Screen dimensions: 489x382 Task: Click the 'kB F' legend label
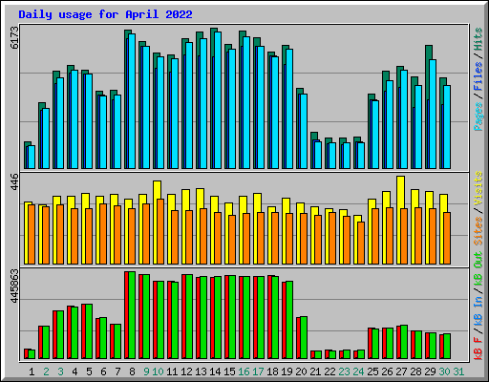478,349
